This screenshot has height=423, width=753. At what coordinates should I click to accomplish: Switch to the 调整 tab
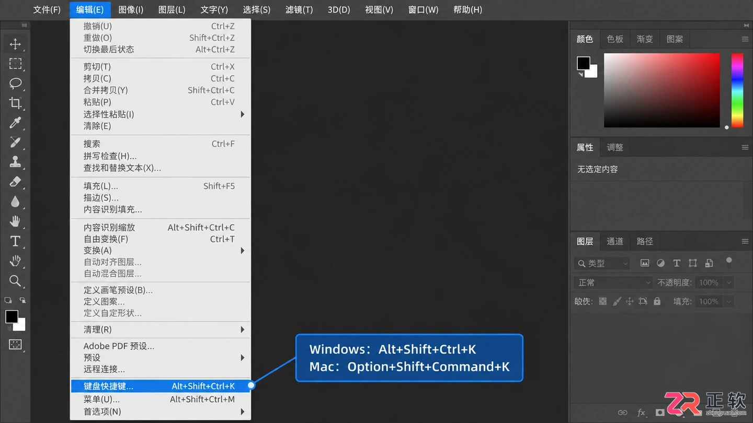615,147
